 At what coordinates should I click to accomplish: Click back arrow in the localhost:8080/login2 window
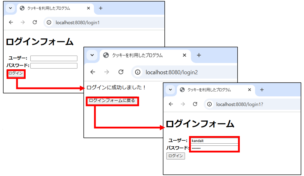(x=93, y=72)
